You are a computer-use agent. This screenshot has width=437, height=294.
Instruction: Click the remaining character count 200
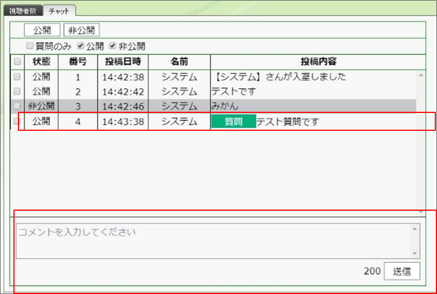[x=372, y=271]
